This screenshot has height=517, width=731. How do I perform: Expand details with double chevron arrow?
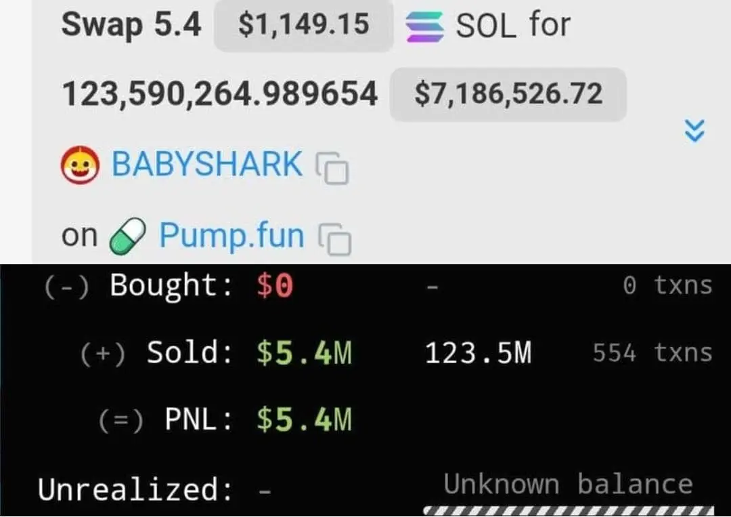pyautogui.click(x=694, y=131)
